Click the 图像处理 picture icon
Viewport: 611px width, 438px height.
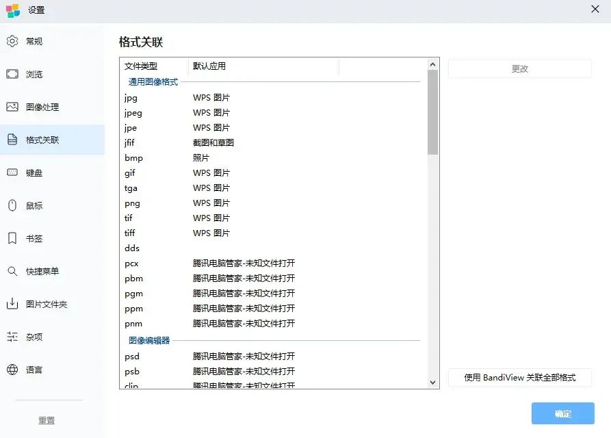pyautogui.click(x=12, y=107)
